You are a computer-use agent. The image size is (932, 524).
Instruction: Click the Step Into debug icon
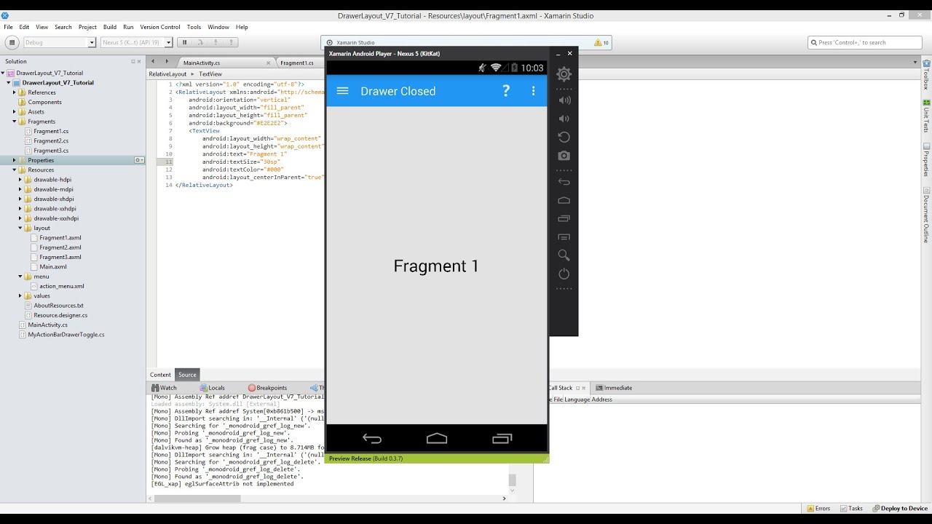point(216,43)
